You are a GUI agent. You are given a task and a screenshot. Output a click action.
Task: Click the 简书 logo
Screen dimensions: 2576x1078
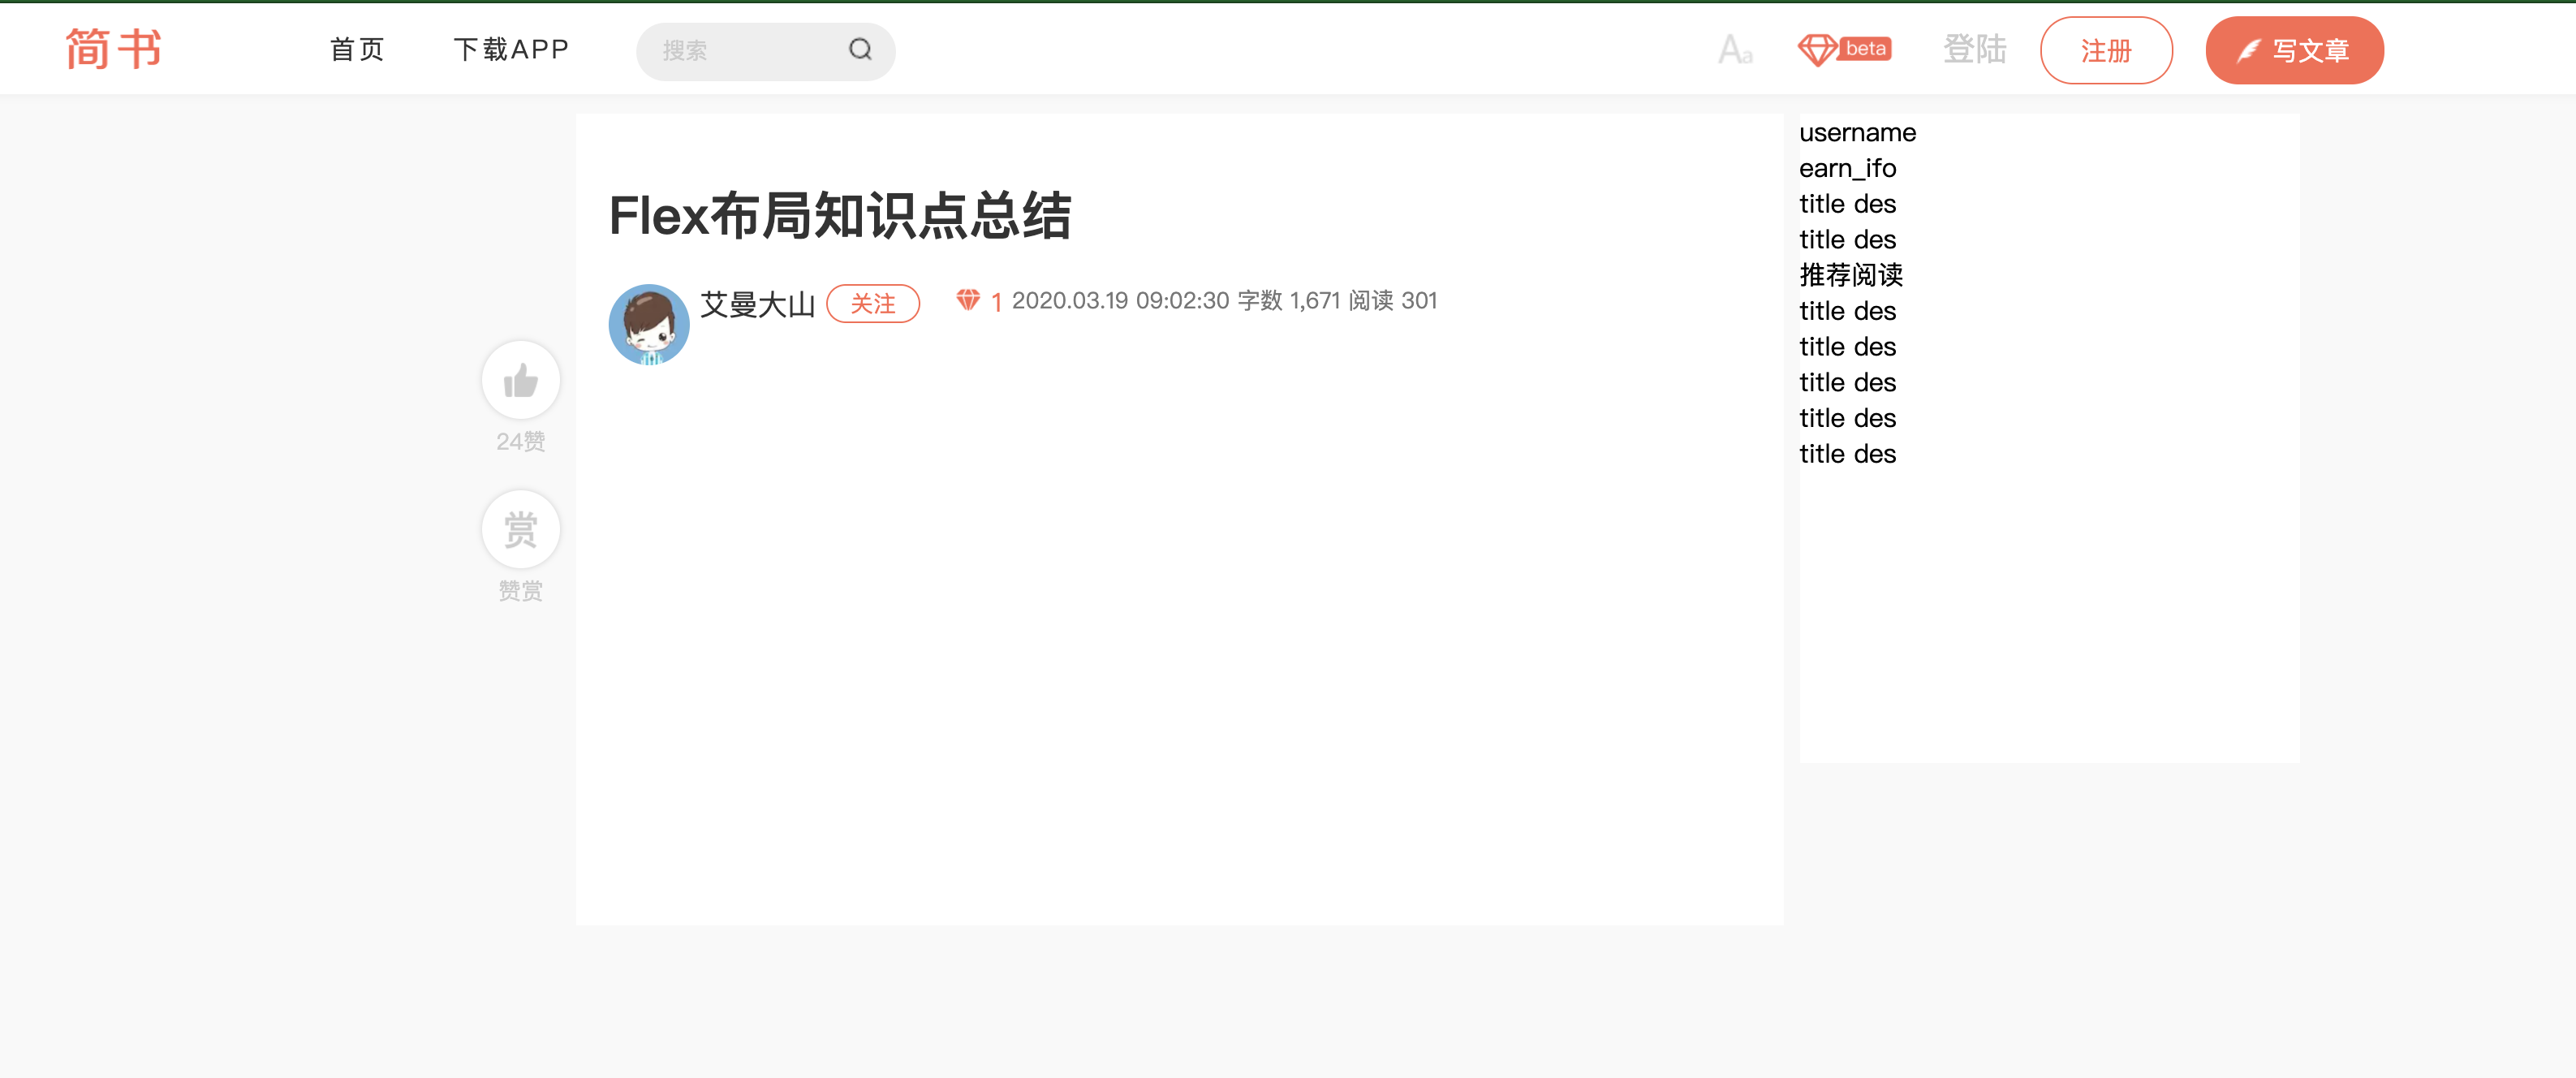pos(113,48)
